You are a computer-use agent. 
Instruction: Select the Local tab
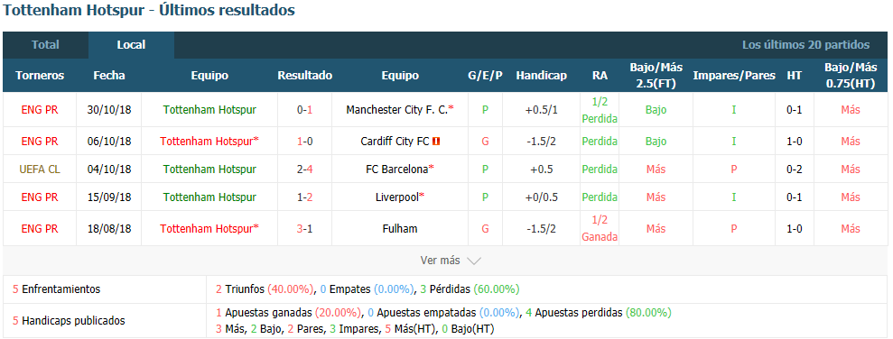131,45
